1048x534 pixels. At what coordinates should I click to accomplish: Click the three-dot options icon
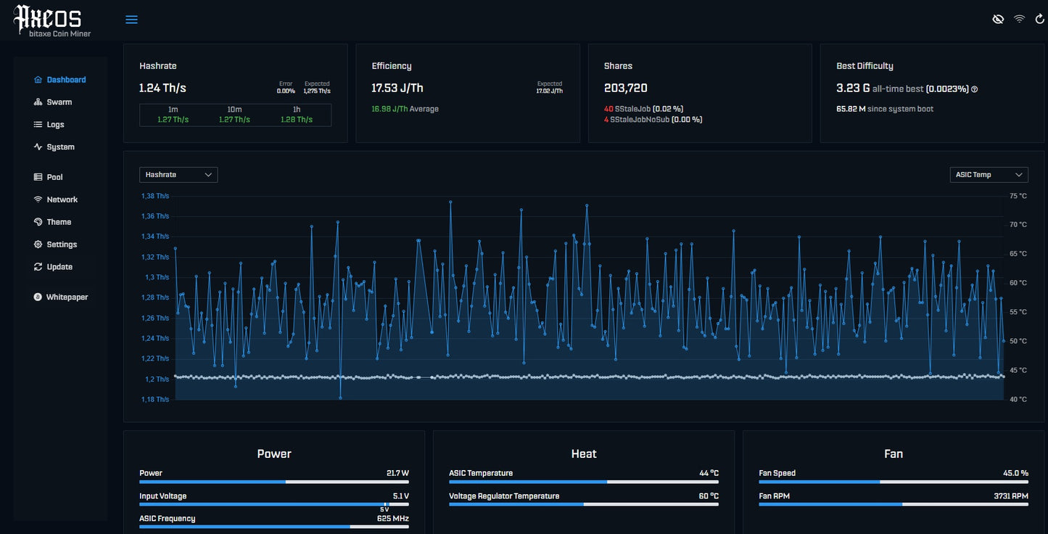(x=1038, y=19)
